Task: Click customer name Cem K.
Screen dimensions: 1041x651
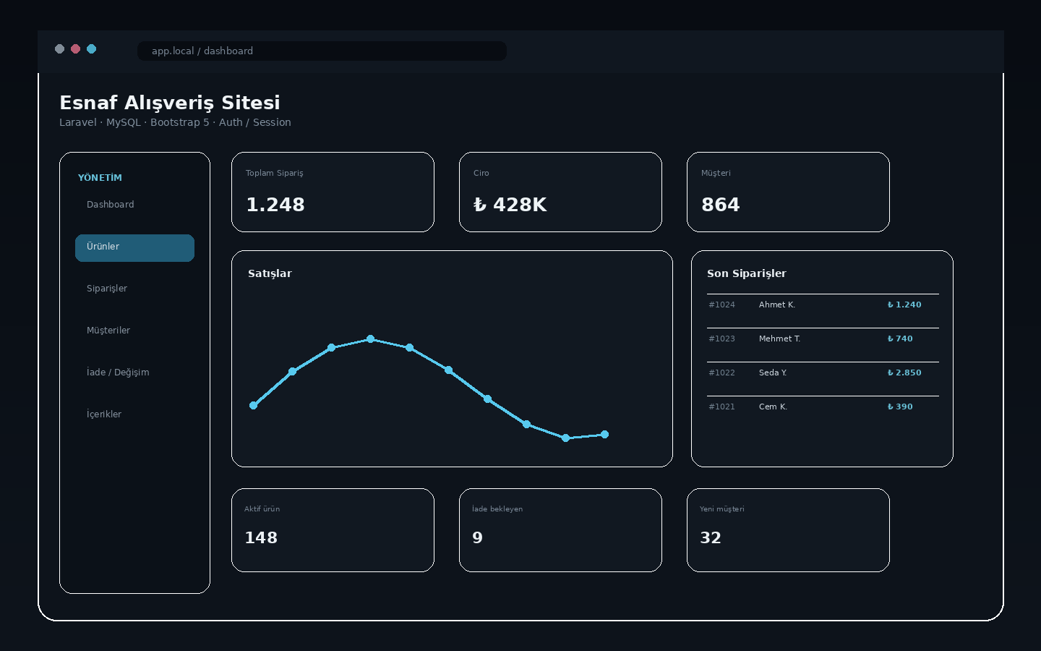Action: pos(773,407)
